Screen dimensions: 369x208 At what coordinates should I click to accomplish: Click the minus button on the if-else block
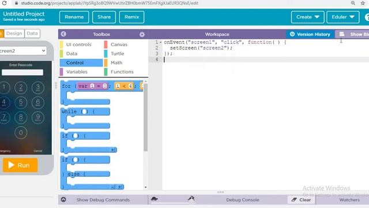point(113,187)
